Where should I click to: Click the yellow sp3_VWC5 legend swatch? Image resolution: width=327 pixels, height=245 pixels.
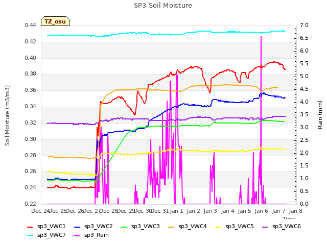(x=218, y=227)
